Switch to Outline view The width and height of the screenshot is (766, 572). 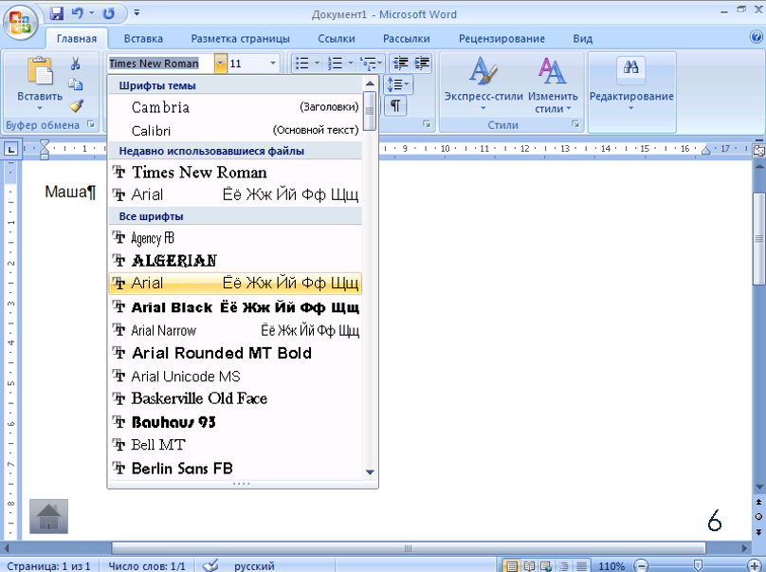pyautogui.click(x=564, y=566)
